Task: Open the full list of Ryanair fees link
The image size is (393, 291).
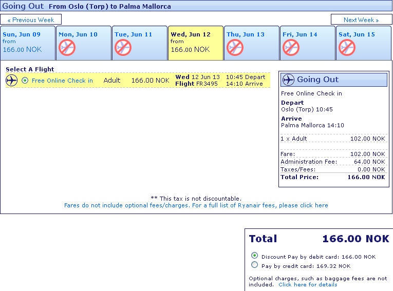Action: coord(196,205)
